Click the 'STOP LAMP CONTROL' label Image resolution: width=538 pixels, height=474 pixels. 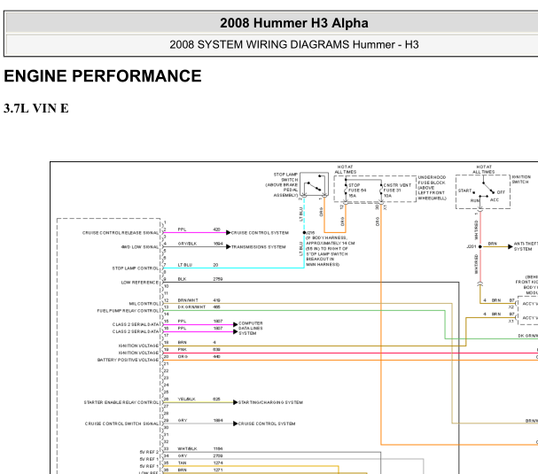click(x=136, y=268)
